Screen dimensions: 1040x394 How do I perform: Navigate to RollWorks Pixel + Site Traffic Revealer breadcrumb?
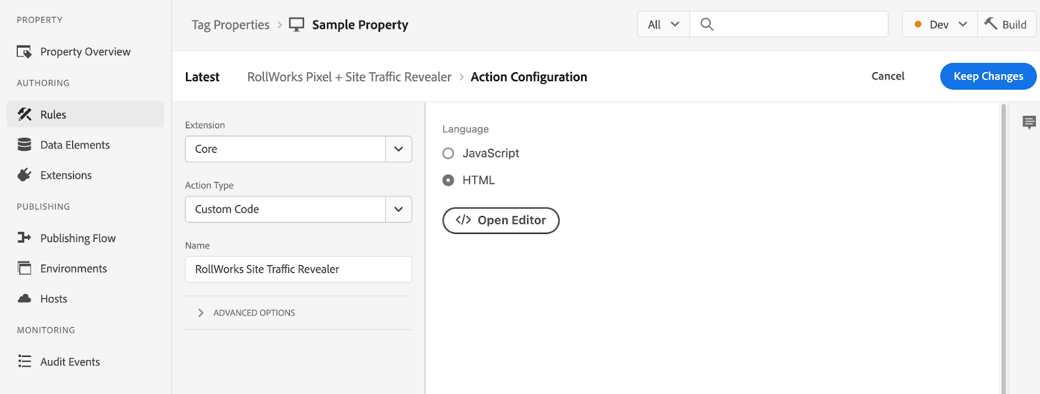point(349,77)
